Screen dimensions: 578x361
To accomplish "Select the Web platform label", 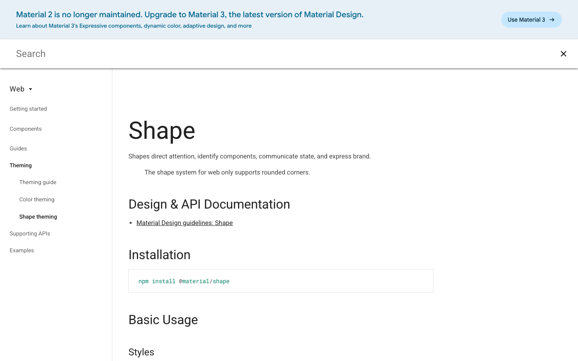I will point(17,89).
